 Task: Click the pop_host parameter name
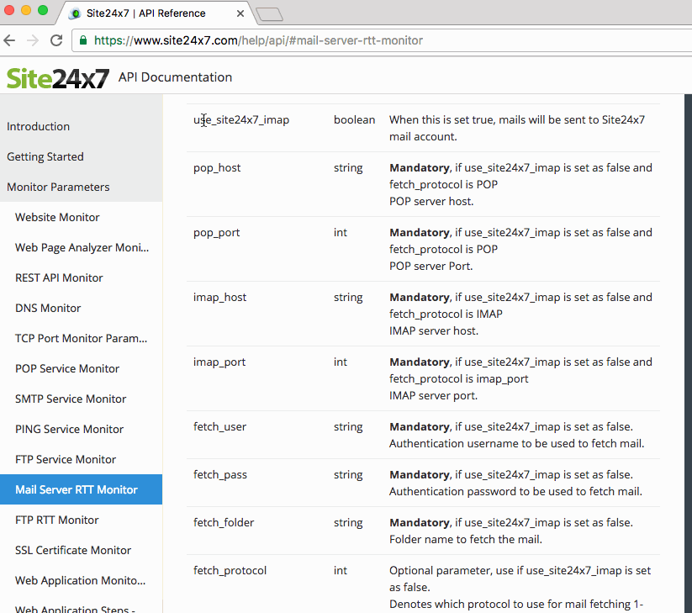pyautogui.click(x=217, y=168)
